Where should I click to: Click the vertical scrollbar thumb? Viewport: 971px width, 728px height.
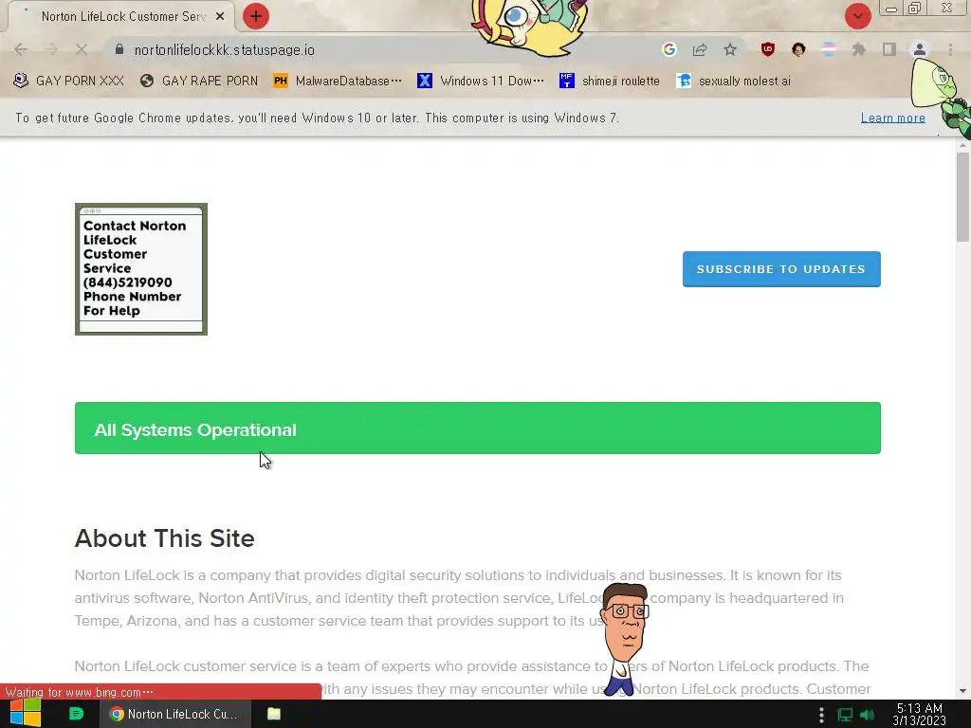pos(962,197)
